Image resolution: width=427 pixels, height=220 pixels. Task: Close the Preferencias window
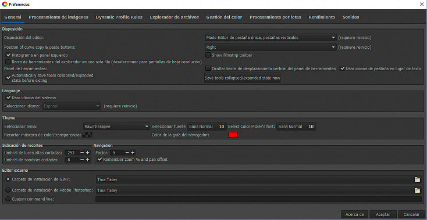click(x=422, y=4)
